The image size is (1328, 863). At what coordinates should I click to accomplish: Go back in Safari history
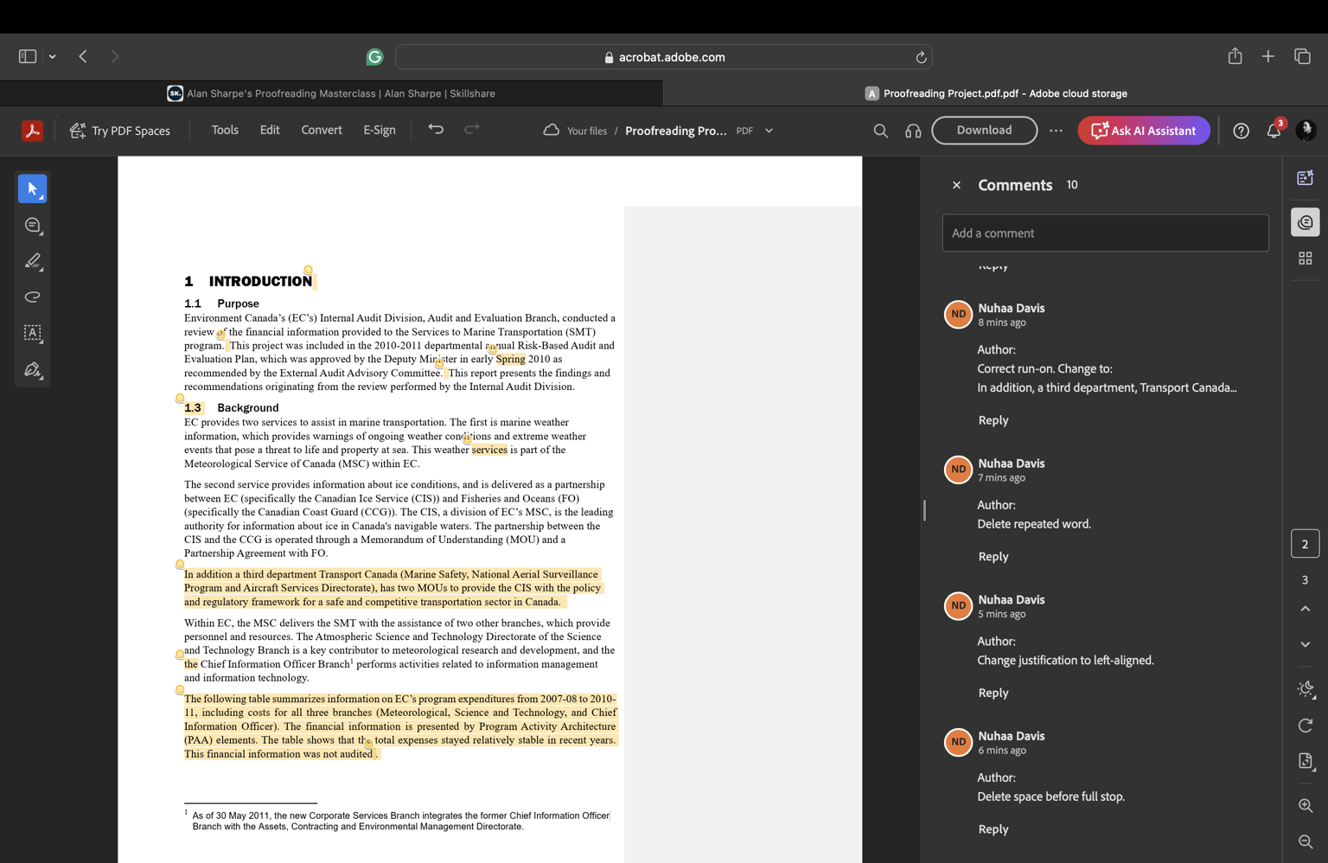[83, 56]
